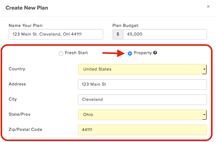
Task: Click the Property help question mark icon
Action: click(x=155, y=53)
